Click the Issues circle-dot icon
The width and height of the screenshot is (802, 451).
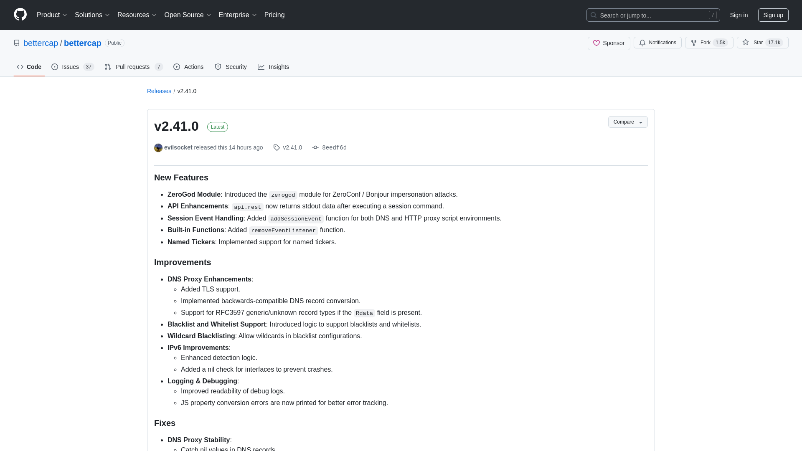55,67
